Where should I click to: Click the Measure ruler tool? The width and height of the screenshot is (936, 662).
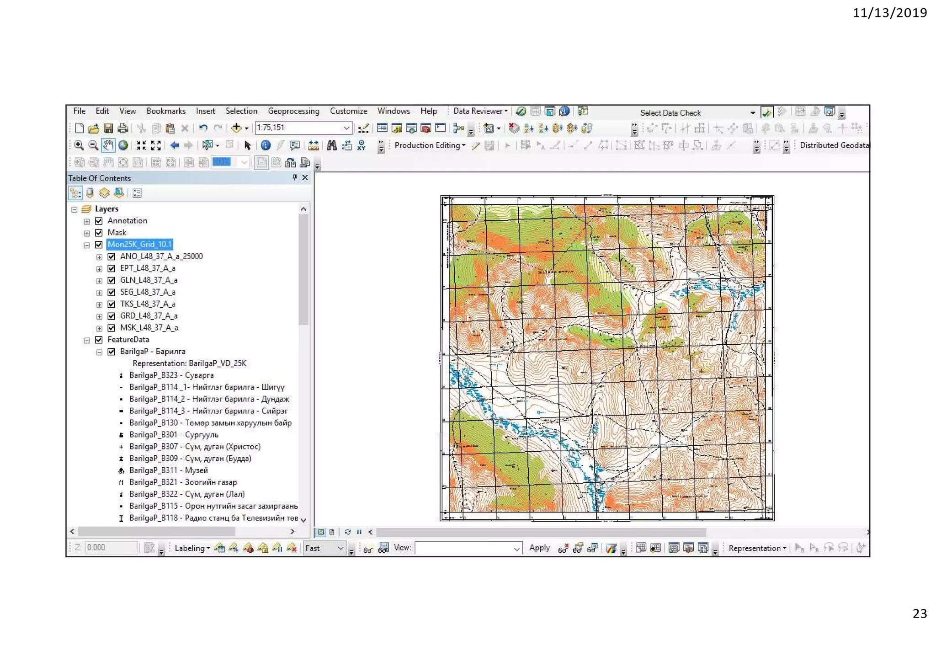[x=314, y=145]
